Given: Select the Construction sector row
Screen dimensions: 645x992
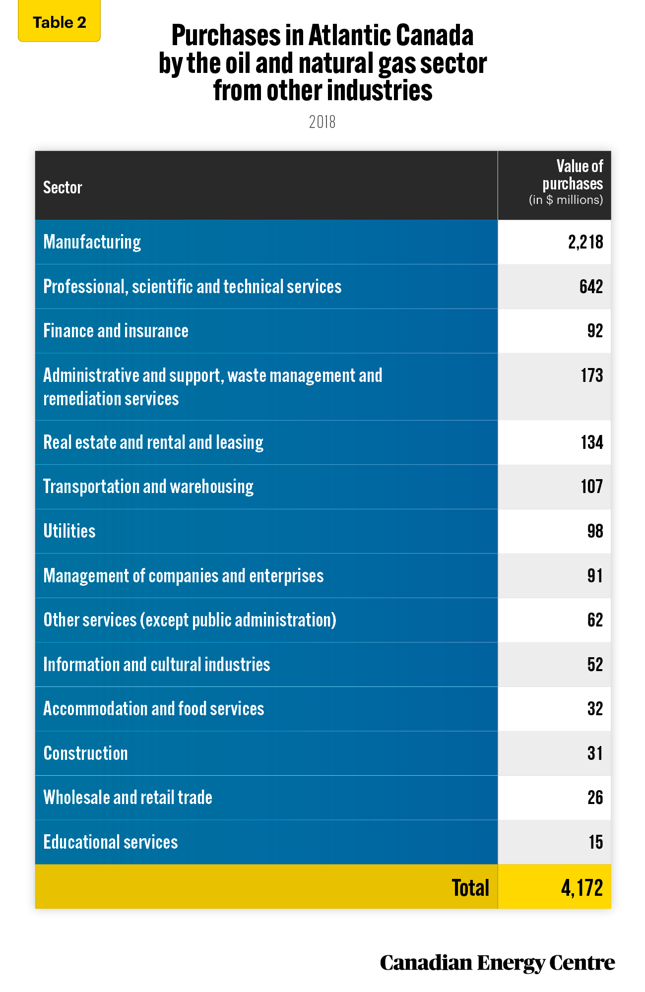Looking at the screenshot, I should [x=323, y=753].
